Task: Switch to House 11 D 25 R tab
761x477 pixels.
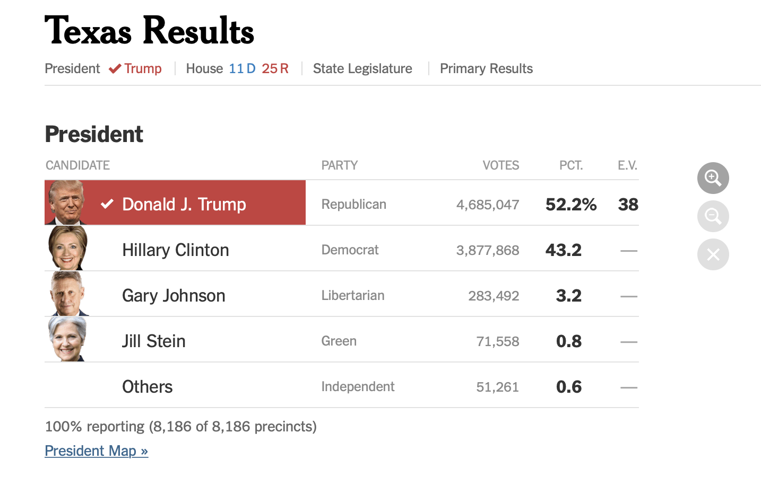Action: [237, 69]
